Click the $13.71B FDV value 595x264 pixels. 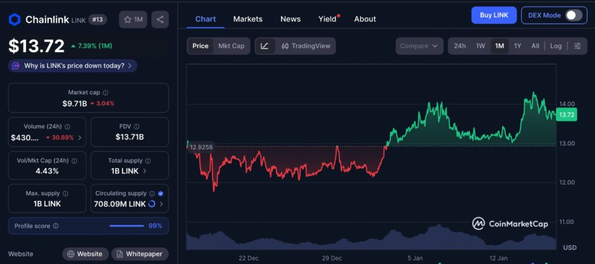coord(130,137)
